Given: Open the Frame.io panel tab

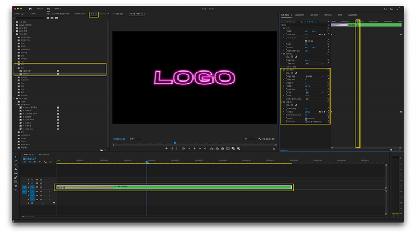Looking at the screenshot, I should (103, 14).
